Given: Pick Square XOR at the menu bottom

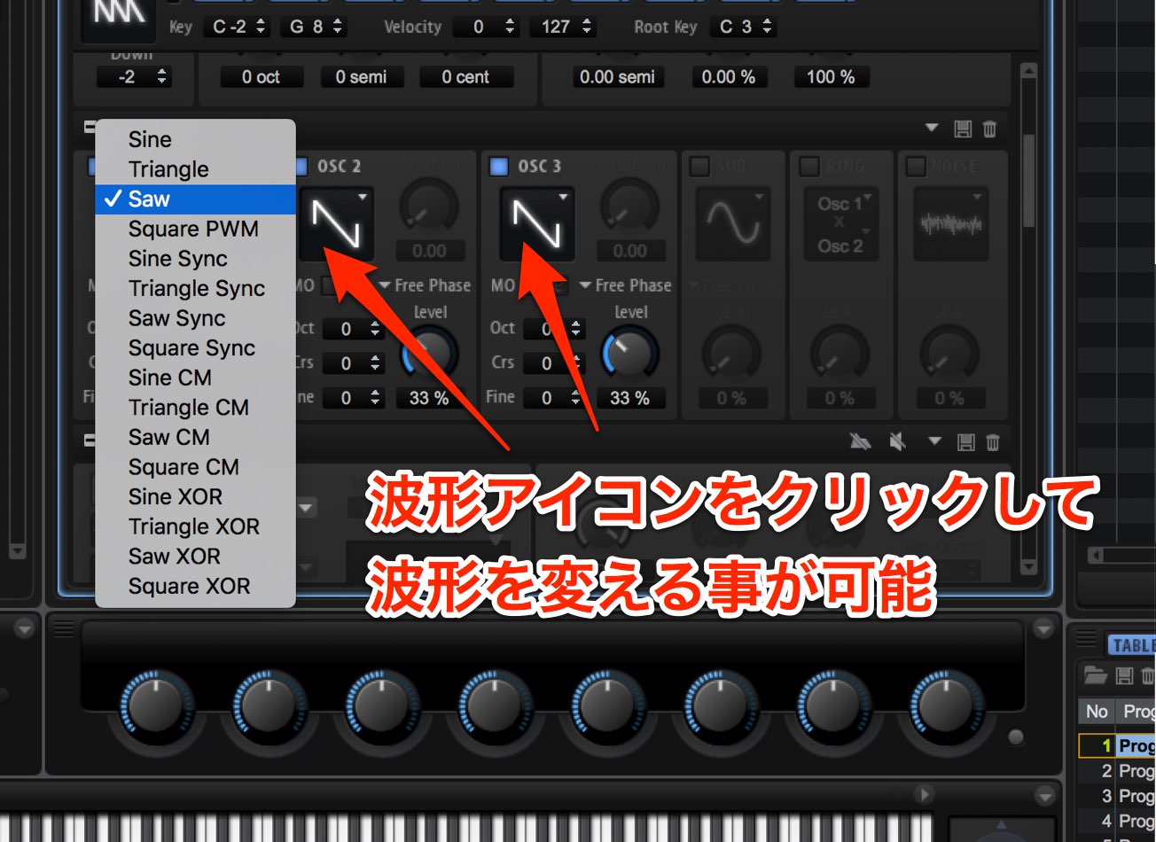Looking at the screenshot, I should (x=195, y=586).
